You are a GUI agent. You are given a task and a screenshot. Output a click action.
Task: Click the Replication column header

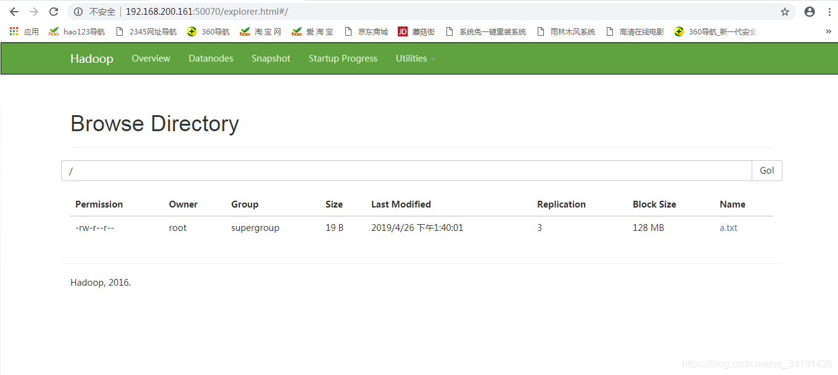coord(561,204)
